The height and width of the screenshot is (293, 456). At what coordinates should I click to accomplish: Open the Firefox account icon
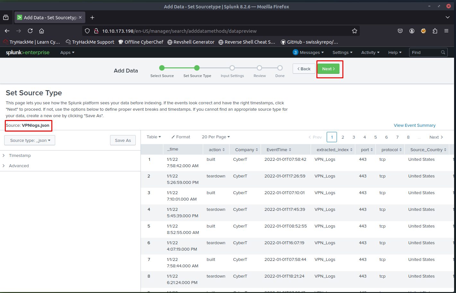pyautogui.click(x=412, y=31)
